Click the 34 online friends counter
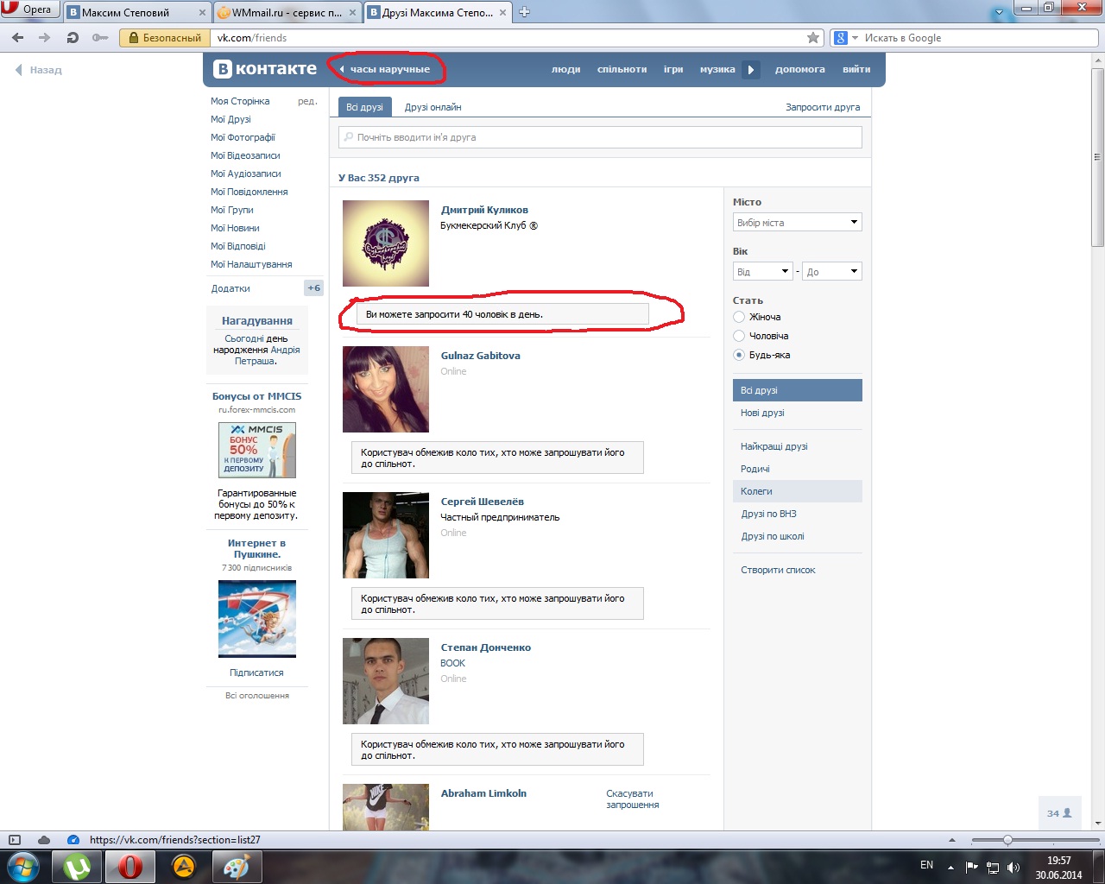This screenshot has width=1105, height=884. click(x=1059, y=813)
